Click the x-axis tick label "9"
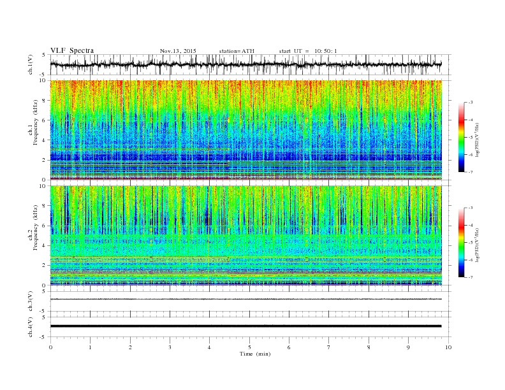 pos(408,347)
